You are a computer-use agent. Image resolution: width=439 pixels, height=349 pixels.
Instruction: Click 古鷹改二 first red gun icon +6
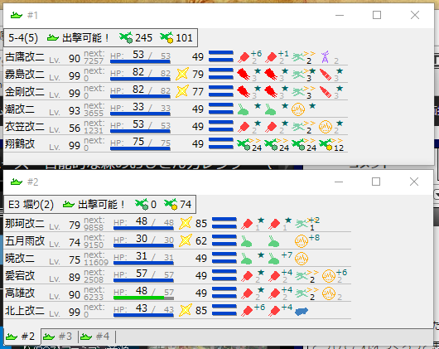tap(244, 57)
